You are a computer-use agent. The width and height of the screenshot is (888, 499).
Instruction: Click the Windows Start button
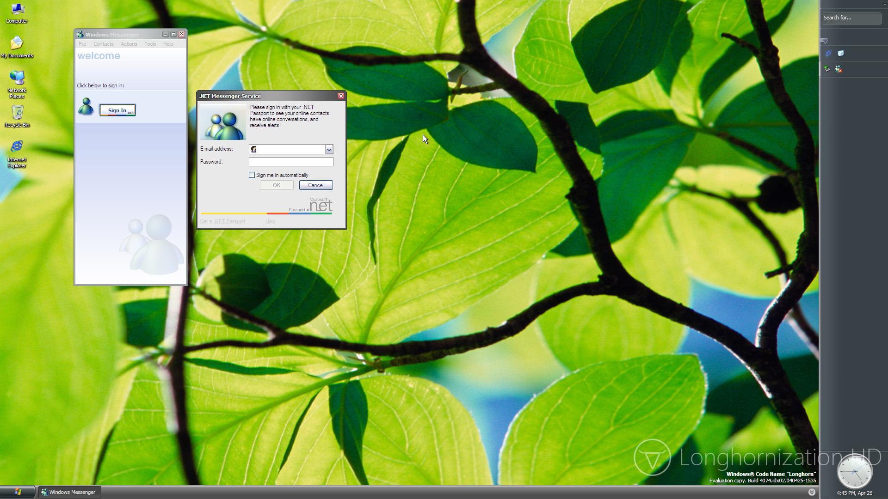(18, 492)
